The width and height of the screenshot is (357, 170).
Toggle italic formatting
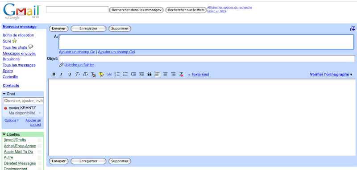point(61,74)
